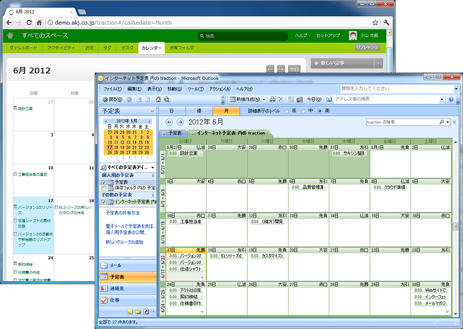Click the リフレッシュ button
The width and height of the screenshot is (463, 329).
(367, 47)
